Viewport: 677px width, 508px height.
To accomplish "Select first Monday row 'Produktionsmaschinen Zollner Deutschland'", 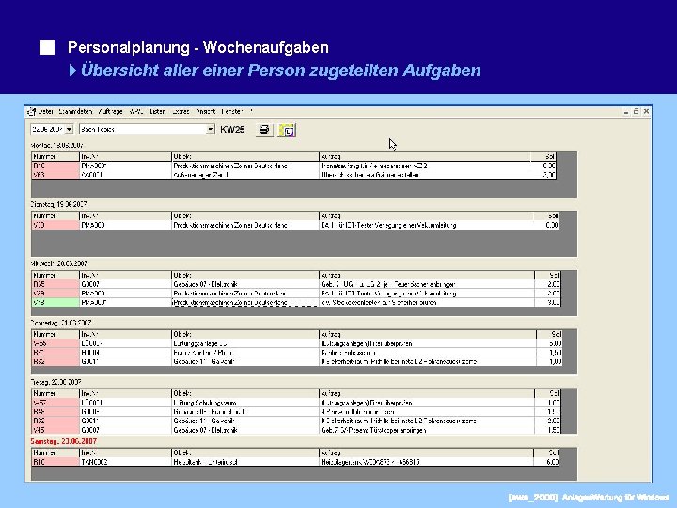I will pos(293,166).
